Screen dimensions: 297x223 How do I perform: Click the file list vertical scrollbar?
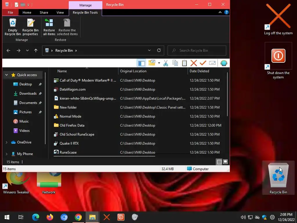(x=227, y=94)
